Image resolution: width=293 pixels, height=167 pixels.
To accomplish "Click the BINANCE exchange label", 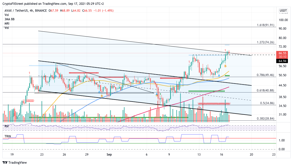I will (x=41, y=11).
